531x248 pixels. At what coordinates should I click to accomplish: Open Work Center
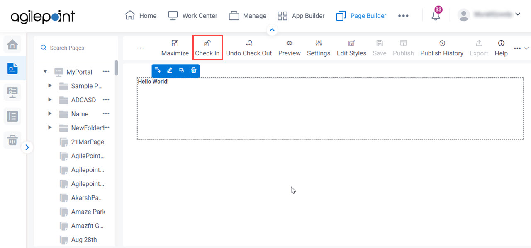pyautogui.click(x=192, y=16)
